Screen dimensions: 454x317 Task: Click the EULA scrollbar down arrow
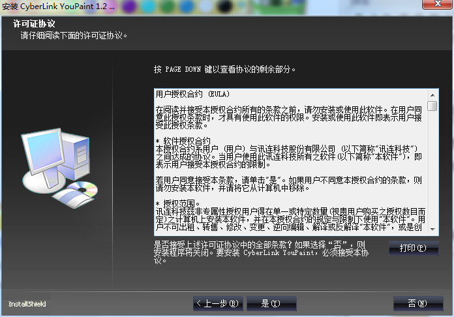pos(432,230)
